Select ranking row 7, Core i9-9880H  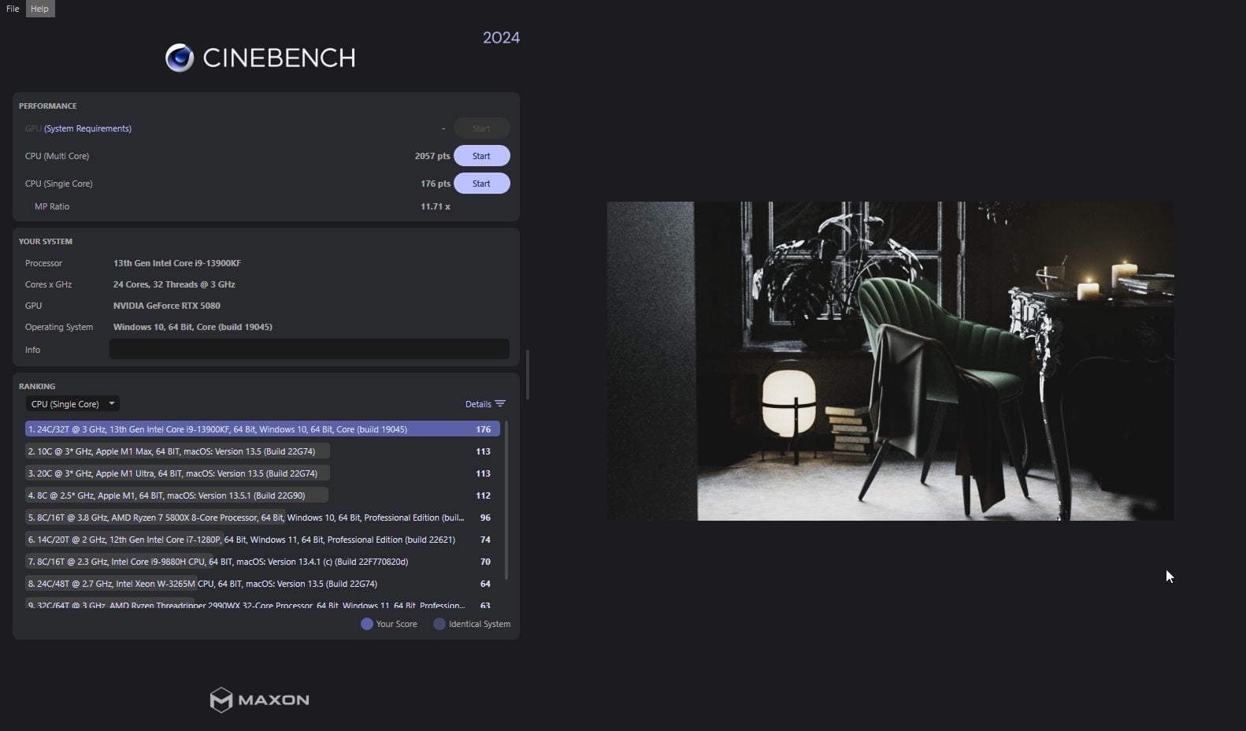click(x=262, y=562)
